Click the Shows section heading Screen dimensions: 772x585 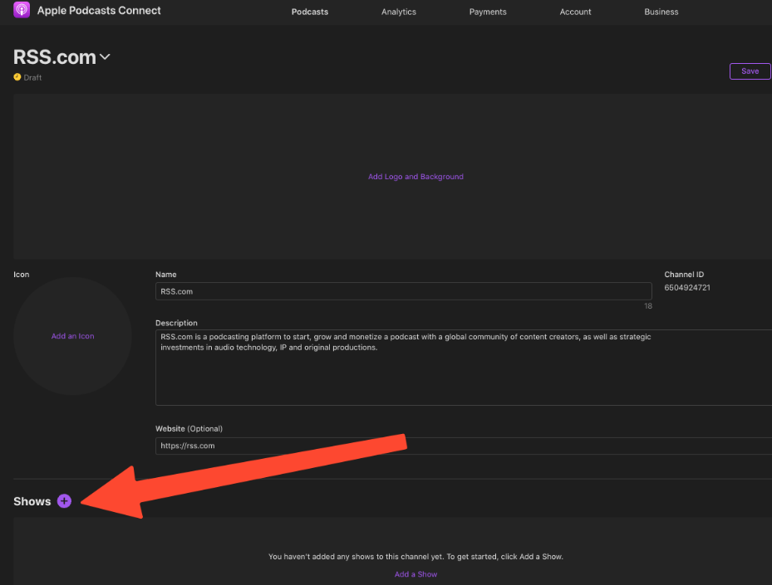click(x=32, y=501)
